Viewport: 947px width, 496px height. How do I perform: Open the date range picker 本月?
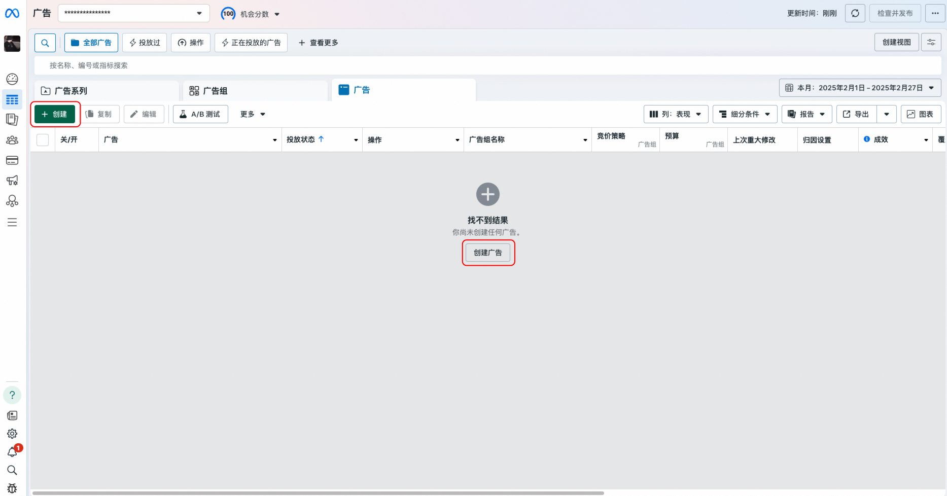click(860, 88)
